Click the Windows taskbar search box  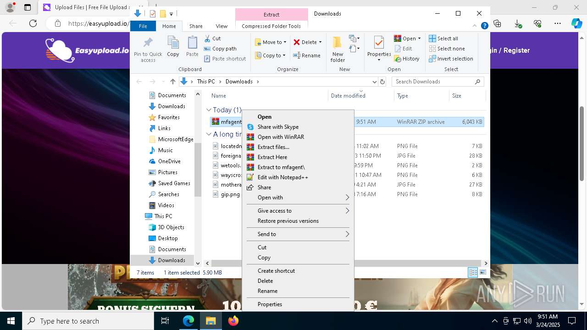click(x=88, y=321)
